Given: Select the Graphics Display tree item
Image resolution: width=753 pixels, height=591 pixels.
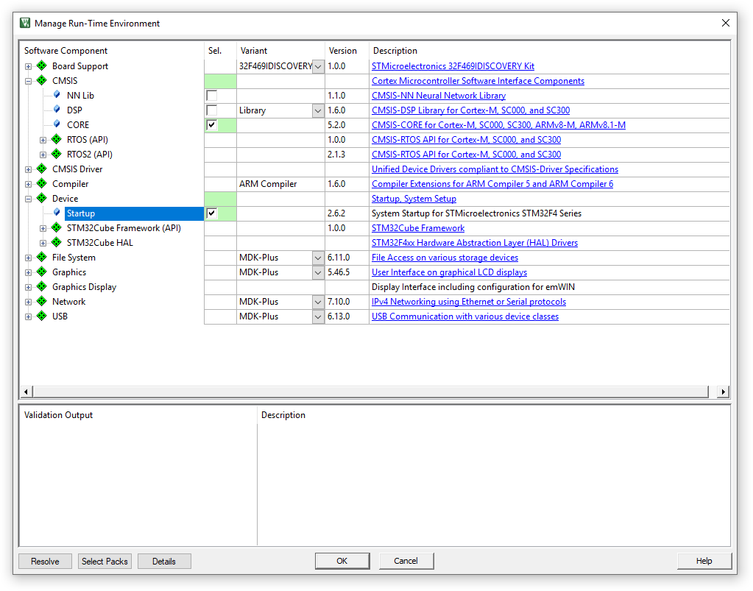Looking at the screenshot, I should 85,287.
